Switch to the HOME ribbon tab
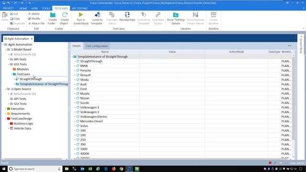The image size is (306, 172). point(23,9)
